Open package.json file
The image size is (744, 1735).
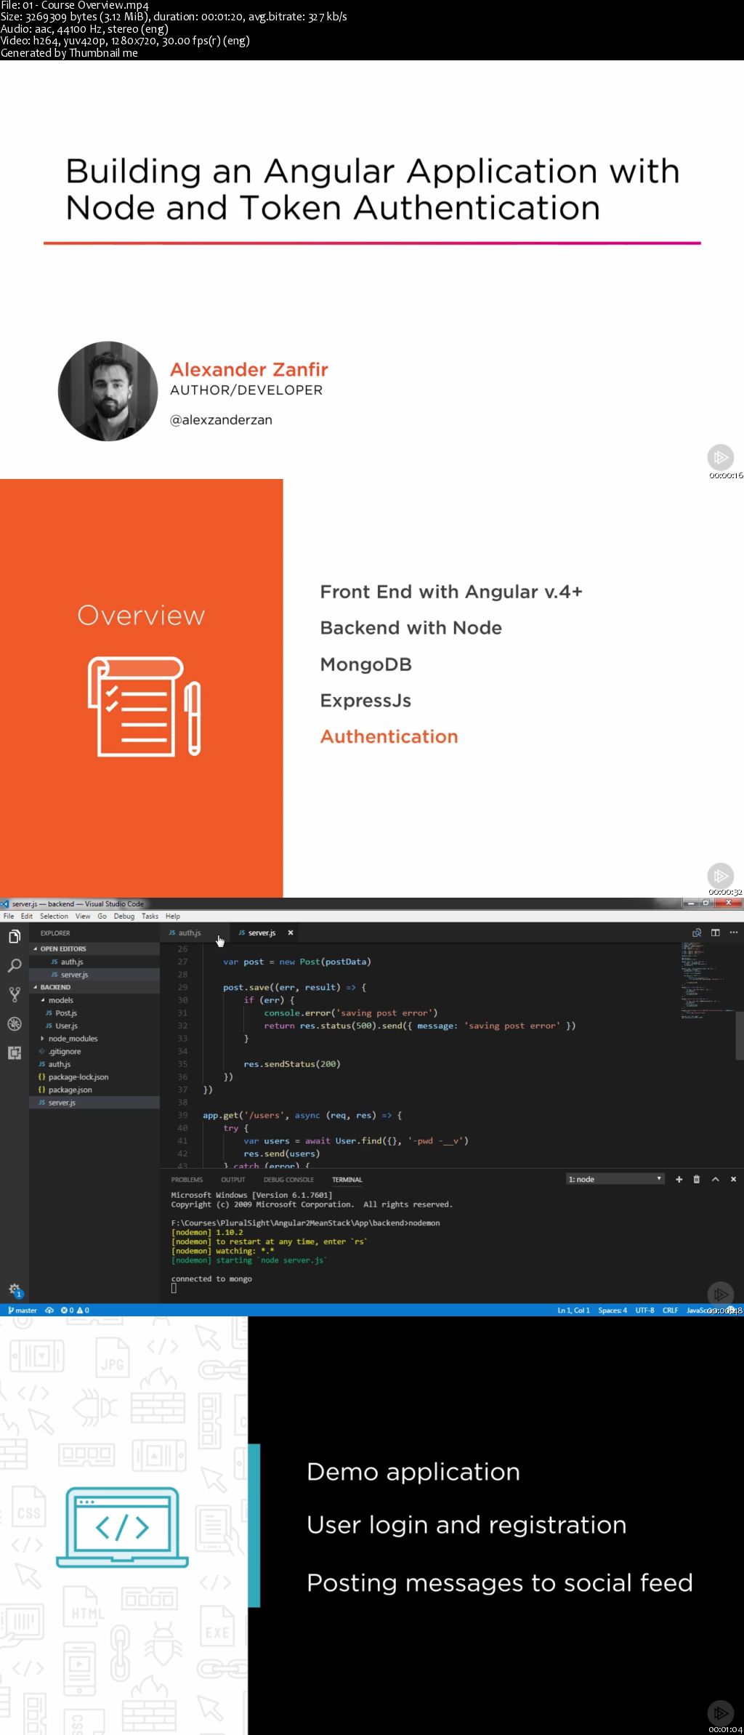click(94, 1090)
